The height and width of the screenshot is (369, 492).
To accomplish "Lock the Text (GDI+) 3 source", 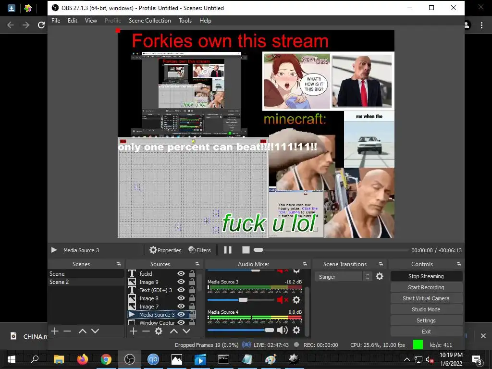I will pyautogui.click(x=192, y=290).
